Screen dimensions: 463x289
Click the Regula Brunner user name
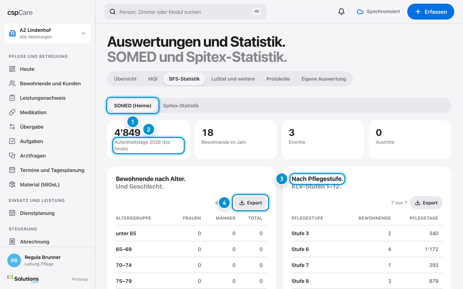pos(43,257)
